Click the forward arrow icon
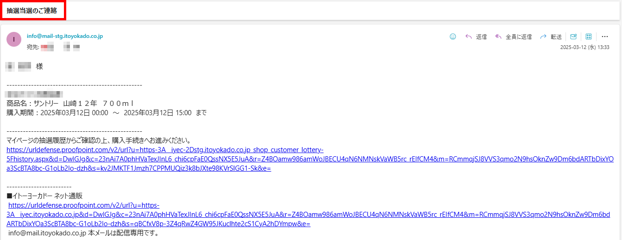This screenshot has width=622, height=240. [x=543, y=37]
